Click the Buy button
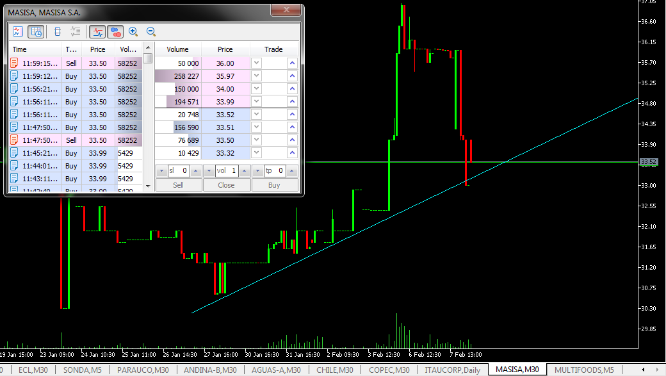 (x=274, y=185)
